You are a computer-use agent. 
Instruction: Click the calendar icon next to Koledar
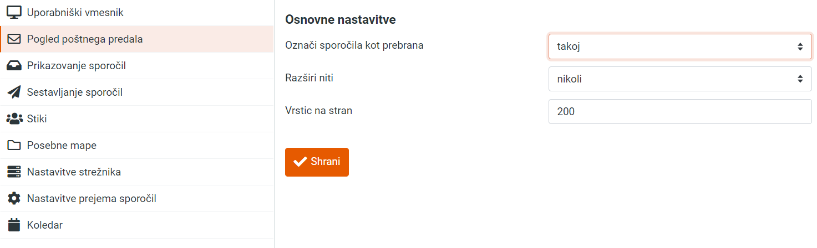click(14, 225)
